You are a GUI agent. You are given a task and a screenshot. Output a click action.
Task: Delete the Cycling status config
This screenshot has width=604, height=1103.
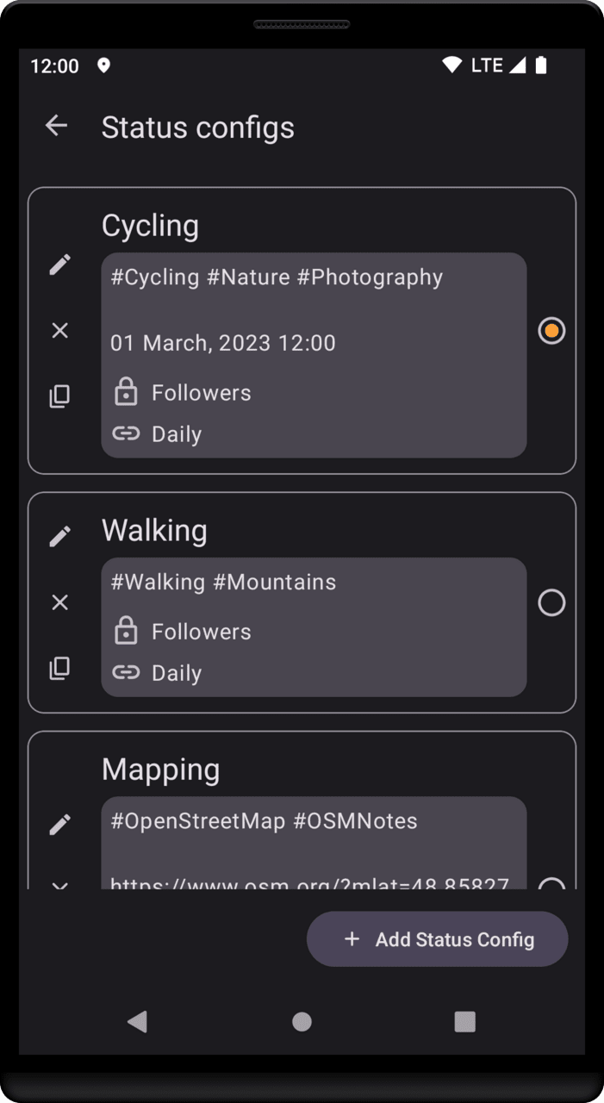click(59, 330)
